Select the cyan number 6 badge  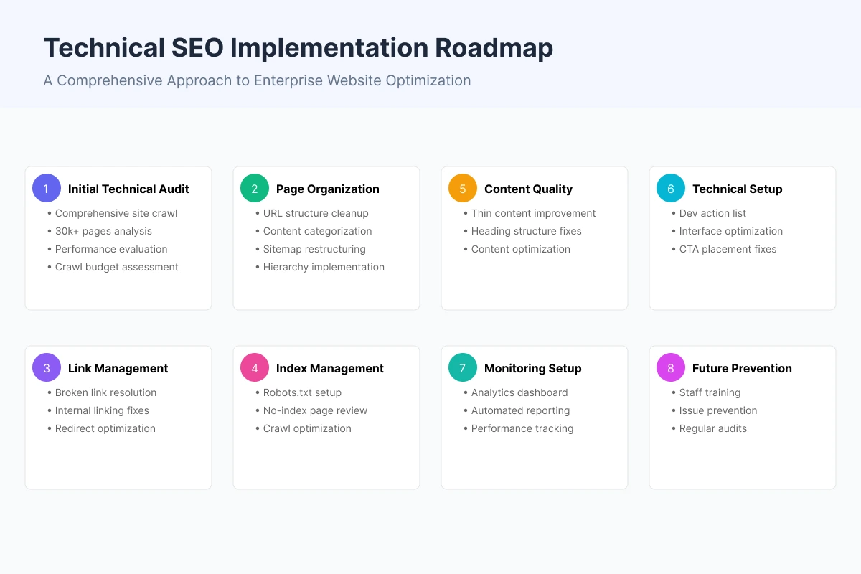point(670,188)
